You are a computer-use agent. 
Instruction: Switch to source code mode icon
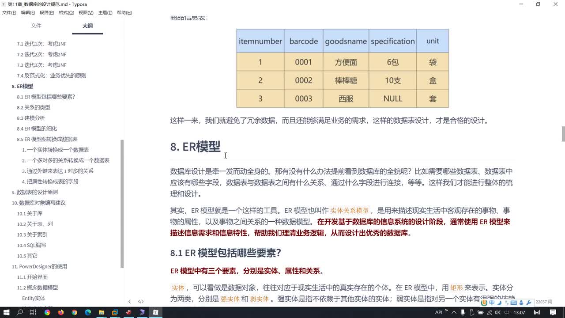tap(141, 302)
